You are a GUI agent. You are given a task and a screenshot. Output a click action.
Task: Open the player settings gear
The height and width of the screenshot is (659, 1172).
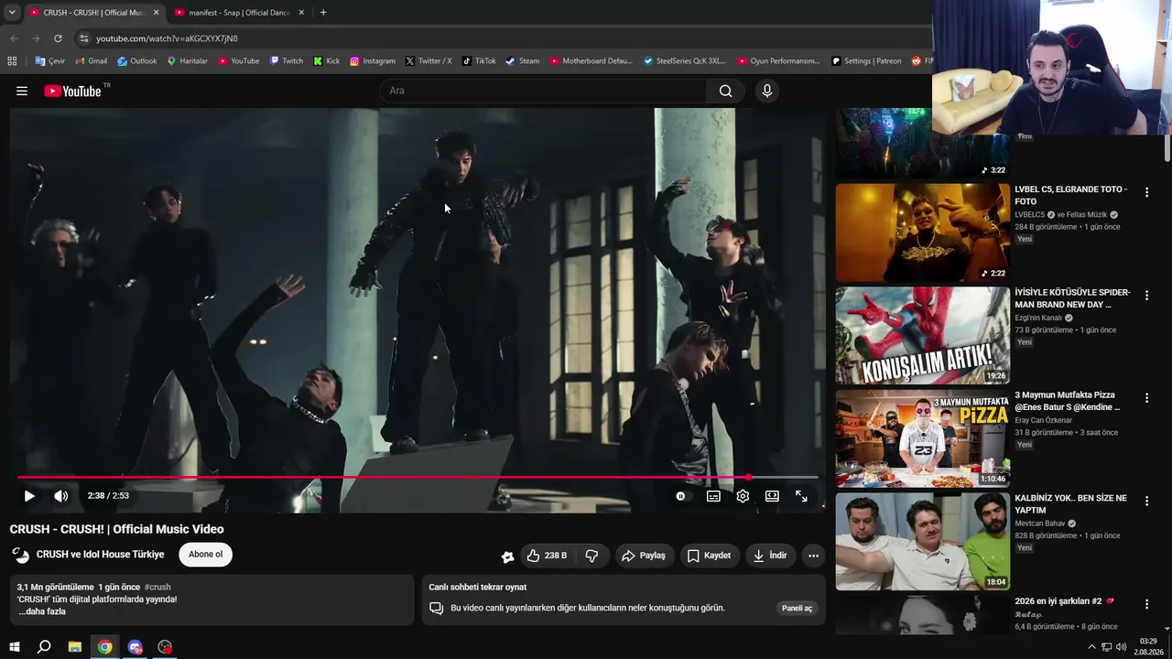[743, 496]
